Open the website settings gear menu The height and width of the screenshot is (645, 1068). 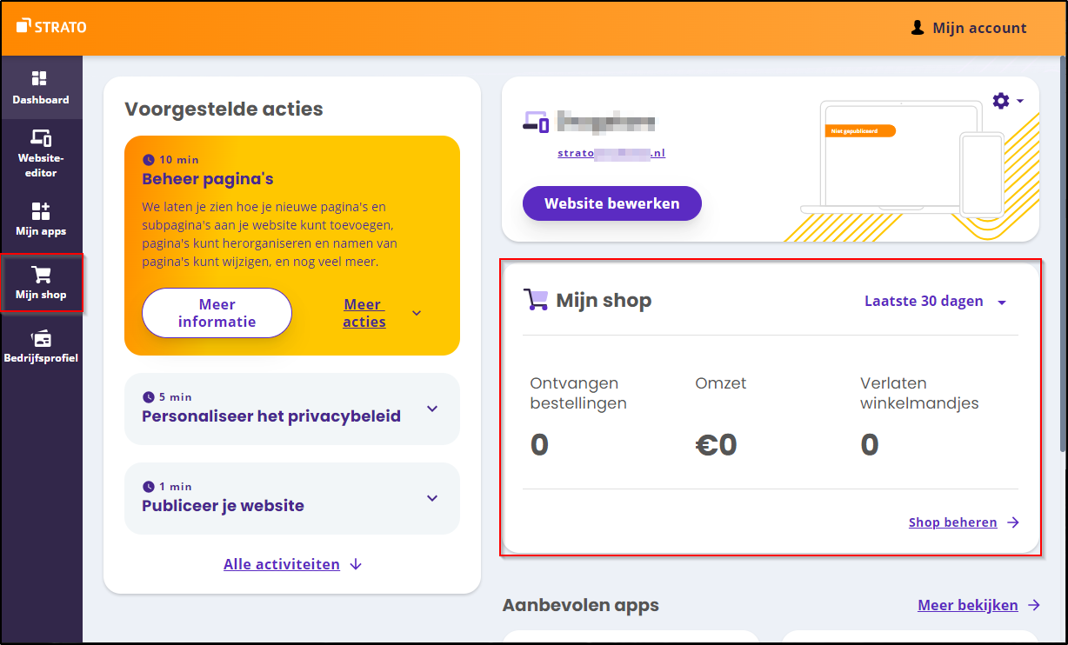pos(1002,101)
